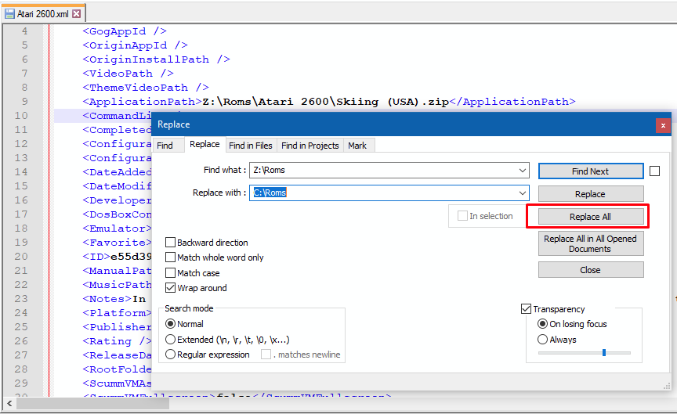Open the Mark tab

pos(357,146)
